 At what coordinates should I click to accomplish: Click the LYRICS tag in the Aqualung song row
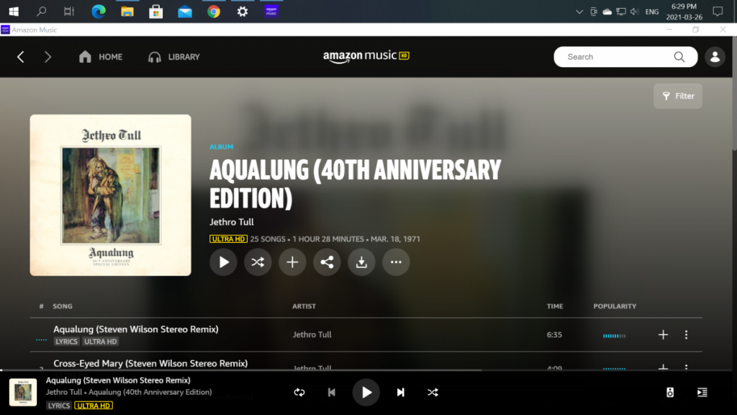66,342
